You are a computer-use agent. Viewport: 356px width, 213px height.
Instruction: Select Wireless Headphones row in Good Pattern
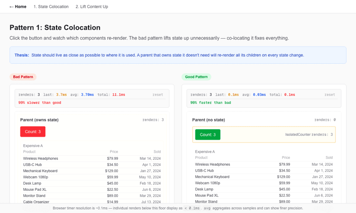coord(264,164)
